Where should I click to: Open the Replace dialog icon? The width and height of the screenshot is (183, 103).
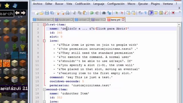pos(109,13)
